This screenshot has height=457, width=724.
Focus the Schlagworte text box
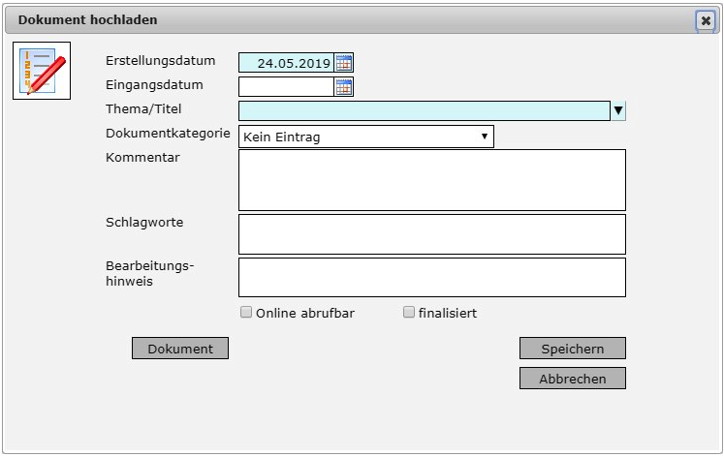(x=431, y=234)
